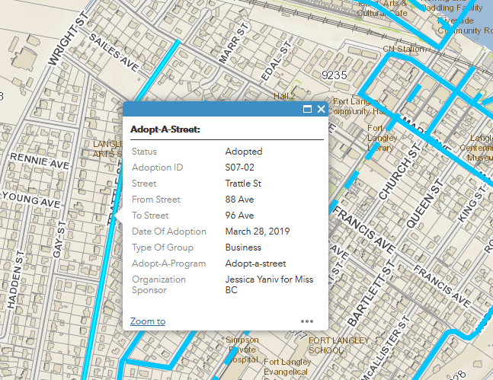Click the Young Ave street label
The image size is (493, 380).
[x=31, y=200]
